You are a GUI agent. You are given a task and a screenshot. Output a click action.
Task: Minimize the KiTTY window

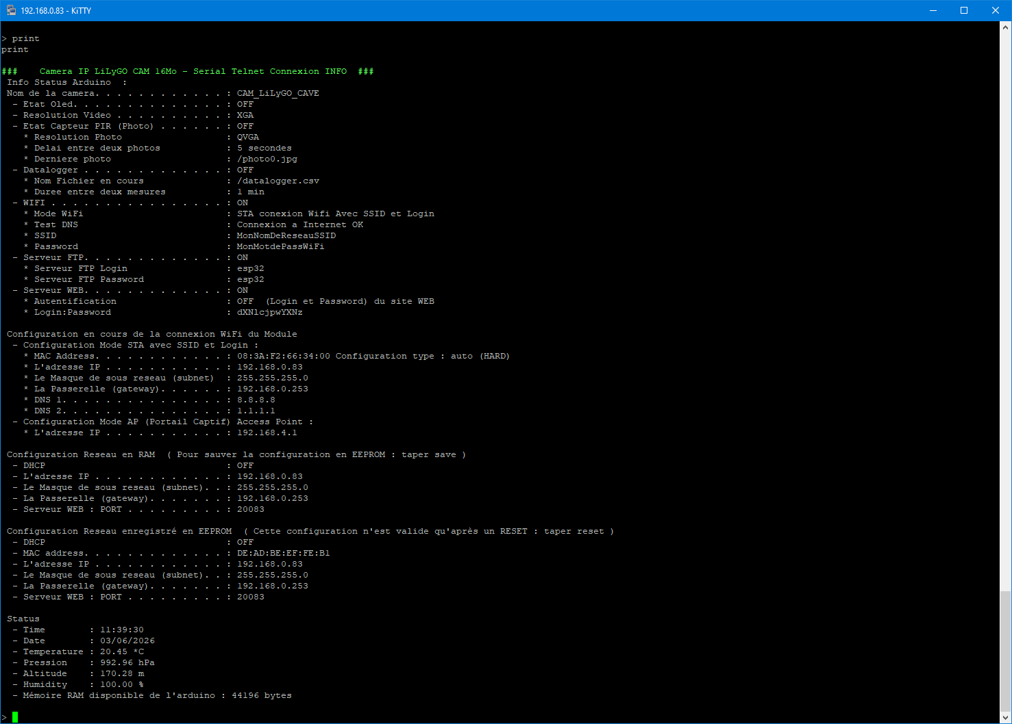coord(933,10)
